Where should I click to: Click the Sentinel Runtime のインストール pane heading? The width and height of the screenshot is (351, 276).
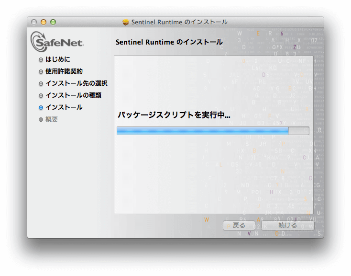(169, 42)
